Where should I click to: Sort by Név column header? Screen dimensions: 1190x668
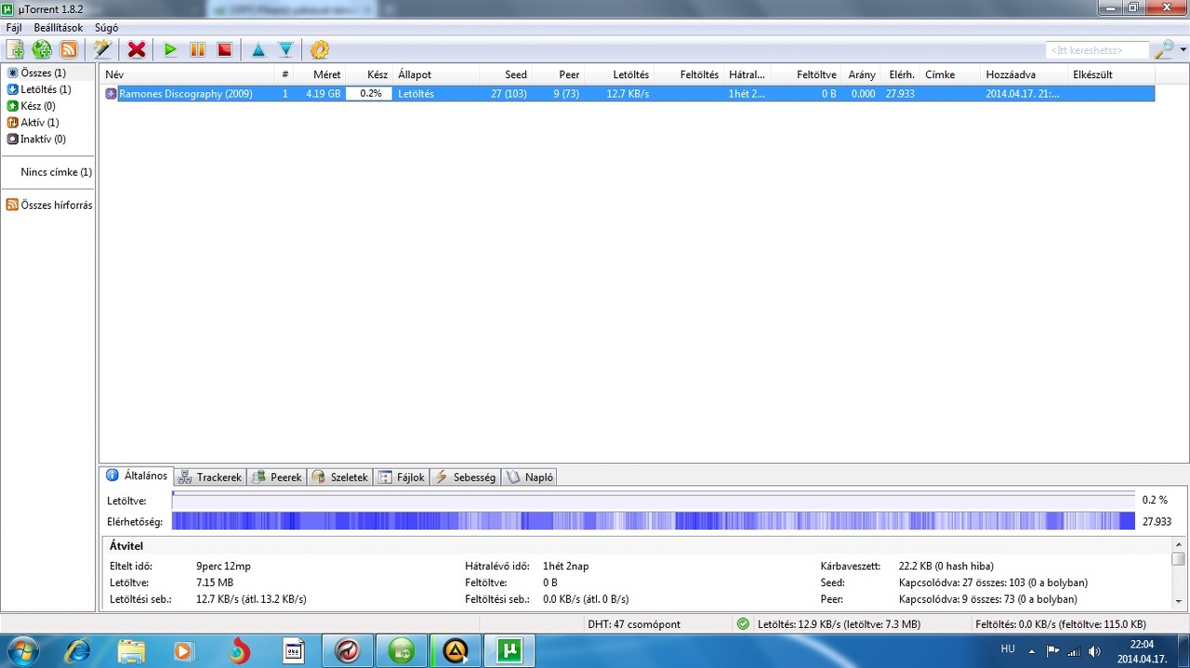187,74
